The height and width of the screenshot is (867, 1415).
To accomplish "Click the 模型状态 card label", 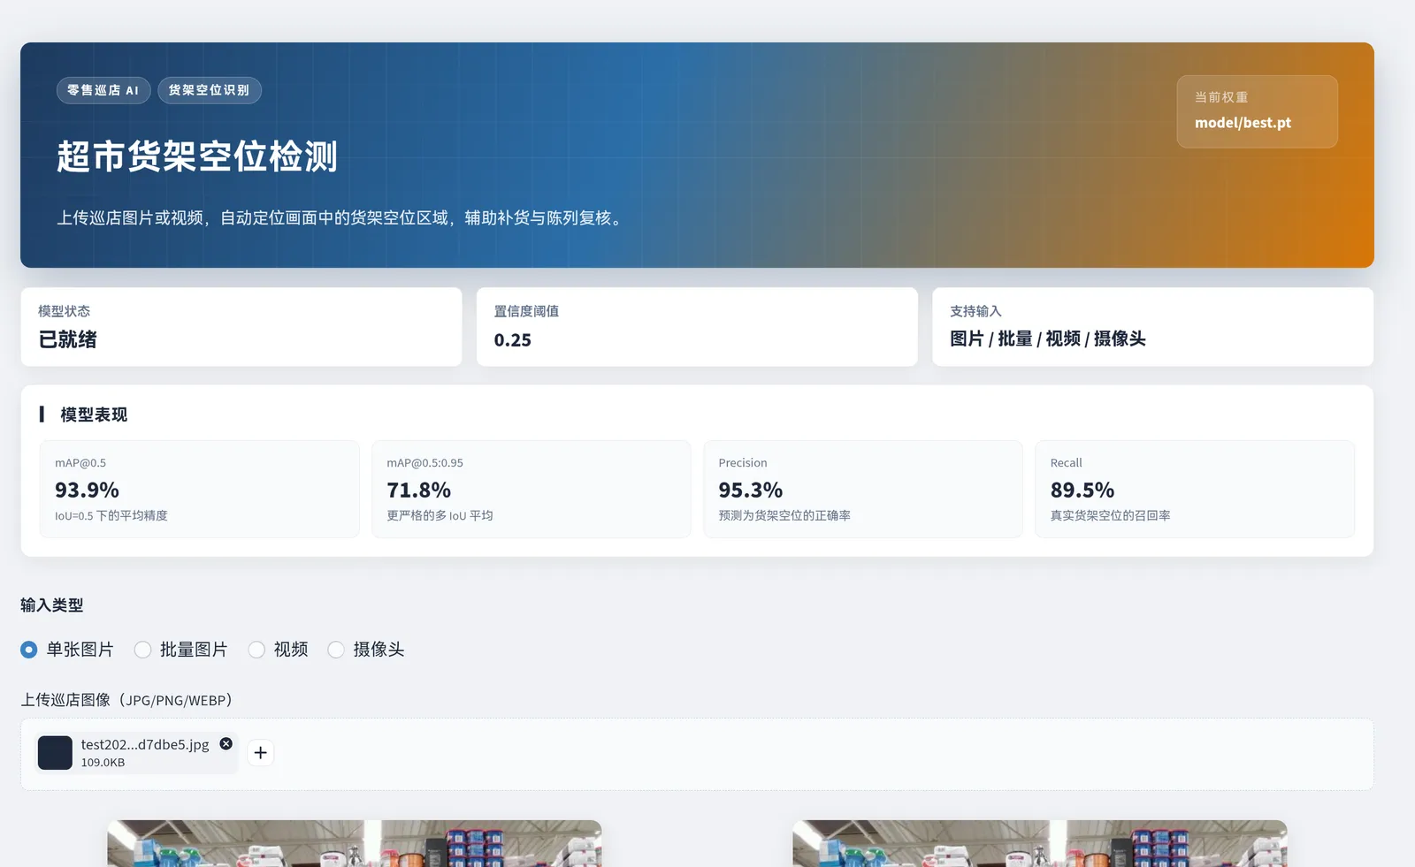I will 64,311.
